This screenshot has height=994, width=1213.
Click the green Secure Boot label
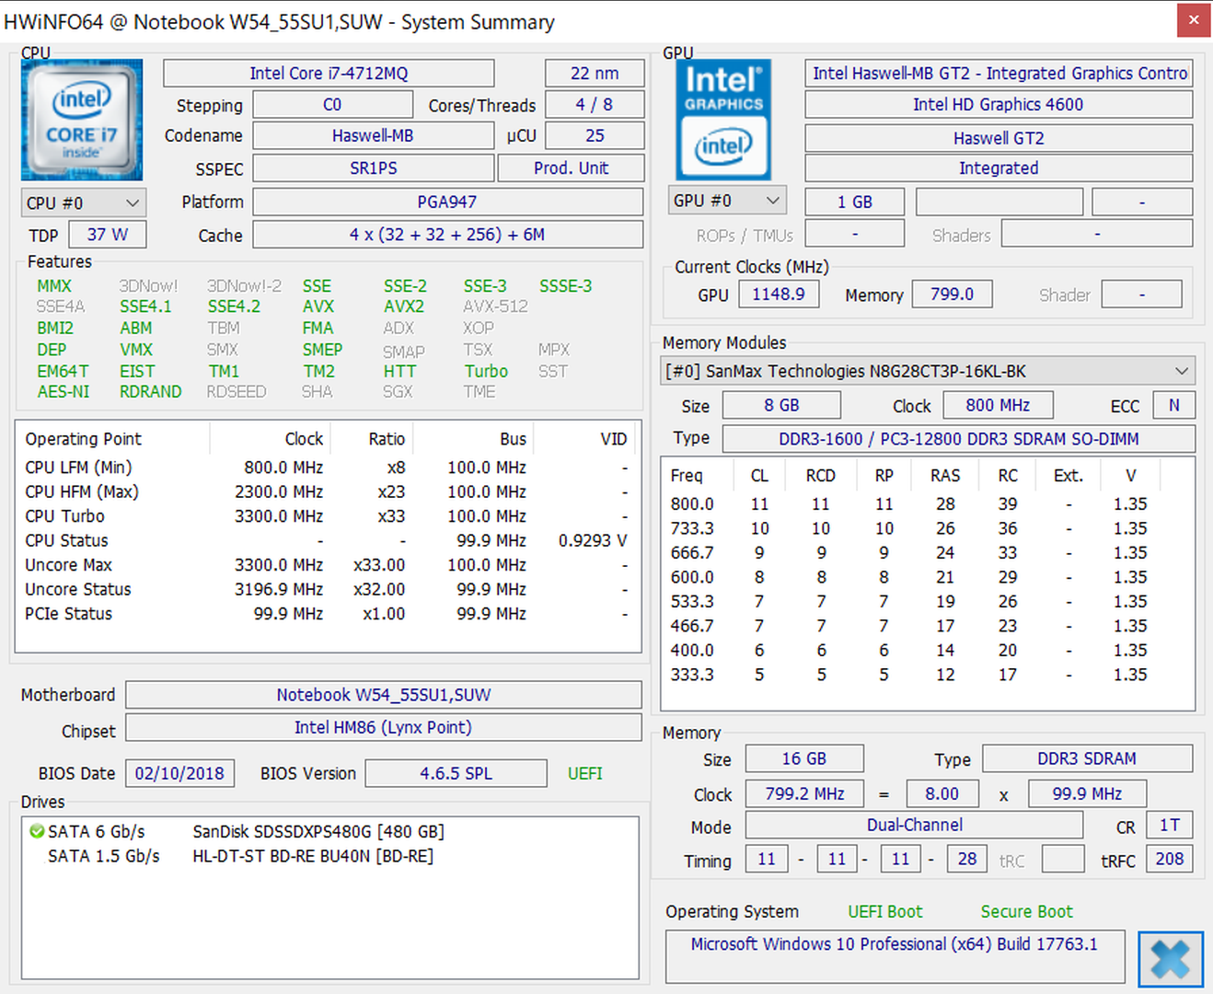[x=1027, y=911]
